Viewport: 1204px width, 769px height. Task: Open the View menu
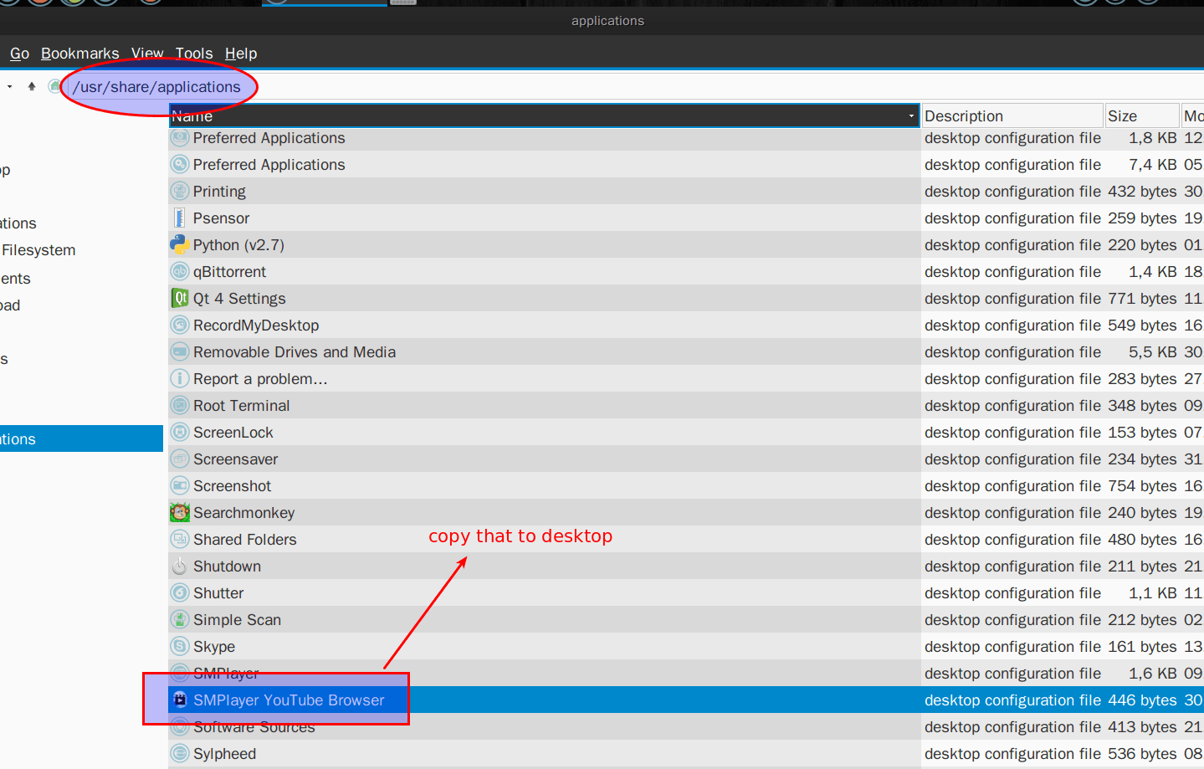pyautogui.click(x=147, y=54)
